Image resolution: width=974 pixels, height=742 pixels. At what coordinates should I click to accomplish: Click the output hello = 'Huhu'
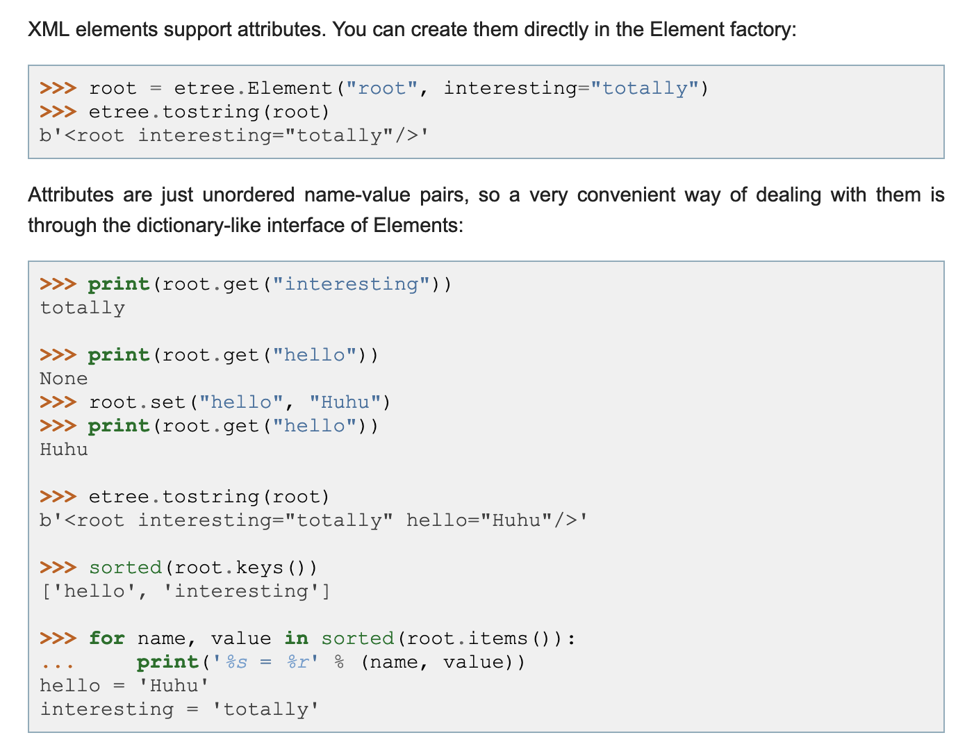(x=125, y=686)
